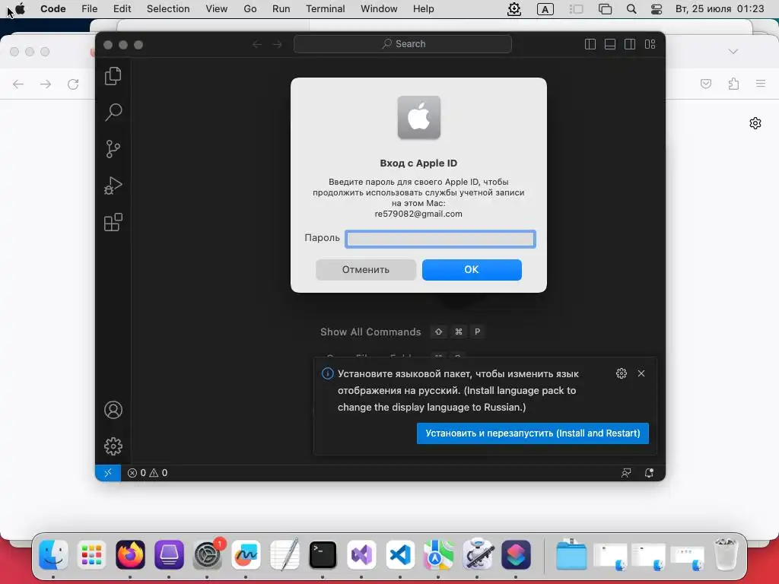779x584 pixels.
Task: Open System Settings from the Dock
Action: coord(208,554)
